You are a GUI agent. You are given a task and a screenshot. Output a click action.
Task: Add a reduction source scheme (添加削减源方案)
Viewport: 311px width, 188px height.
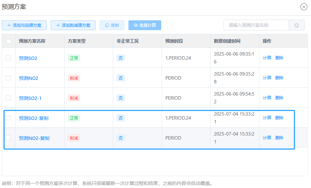[73, 25]
